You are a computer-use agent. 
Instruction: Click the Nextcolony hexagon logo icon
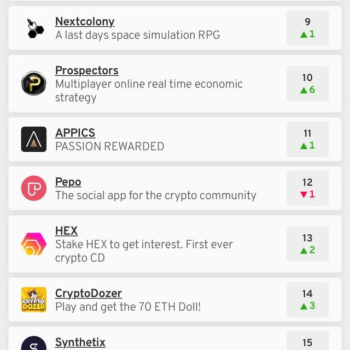[x=34, y=28]
